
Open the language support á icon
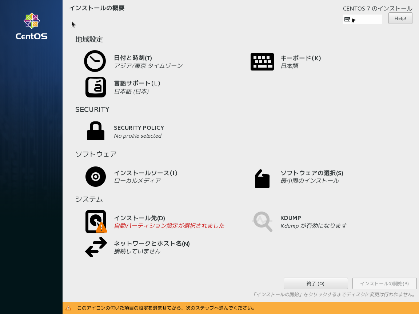[96, 87]
